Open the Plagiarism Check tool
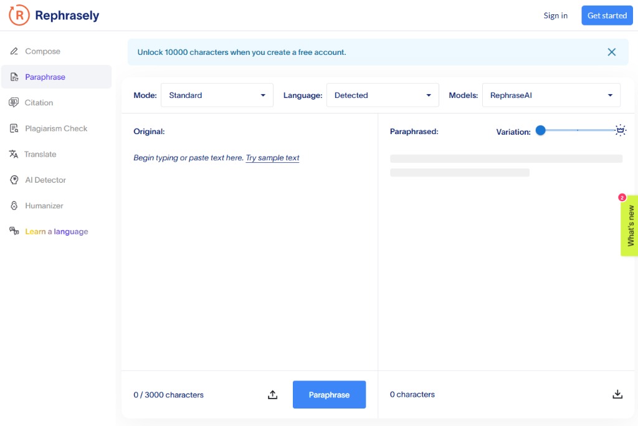 pyautogui.click(x=56, y=128)
